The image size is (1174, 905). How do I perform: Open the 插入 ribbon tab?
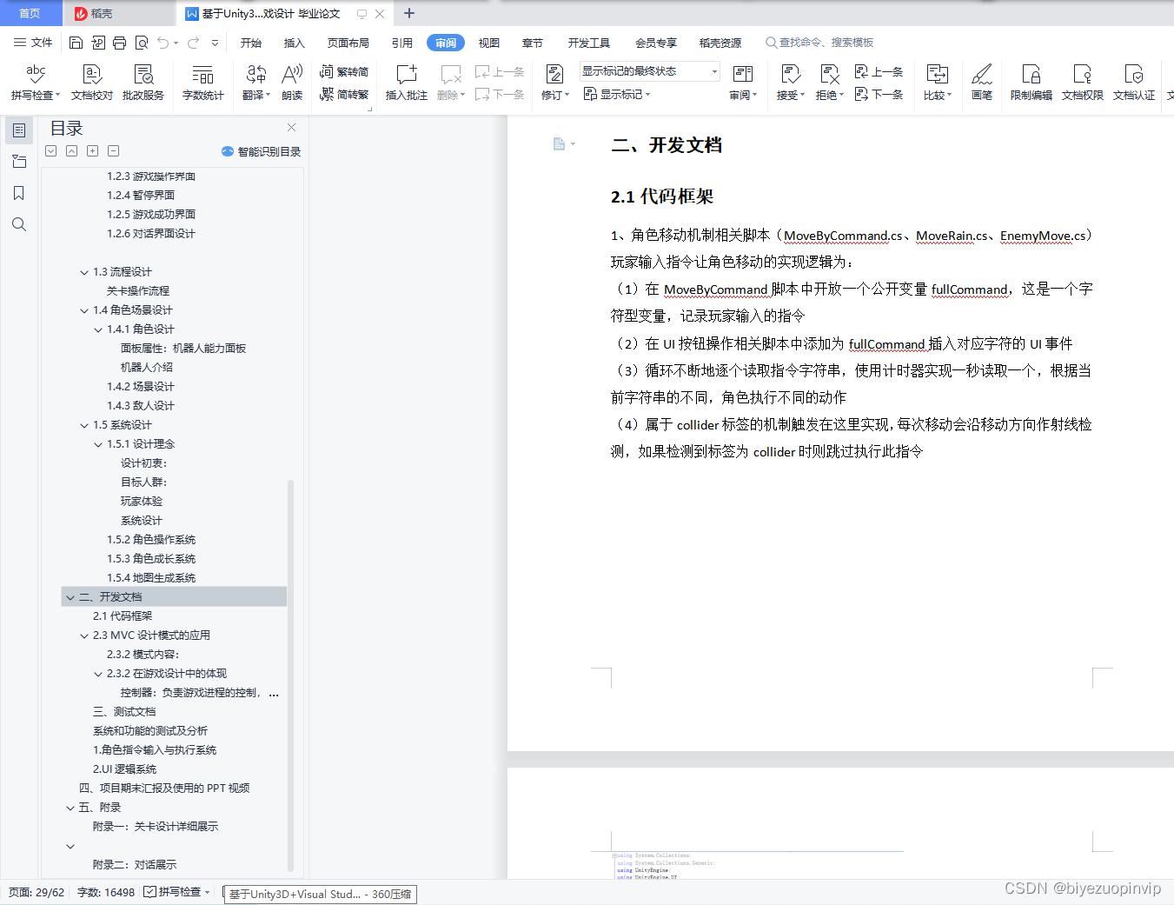[295, 43]
